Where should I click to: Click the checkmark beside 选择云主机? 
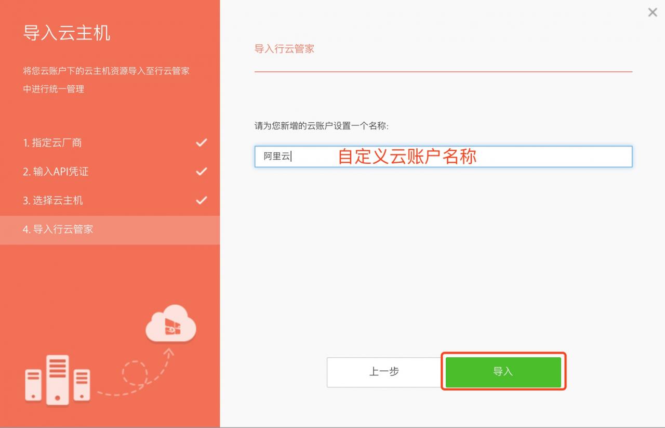click(x=201, y=200)
